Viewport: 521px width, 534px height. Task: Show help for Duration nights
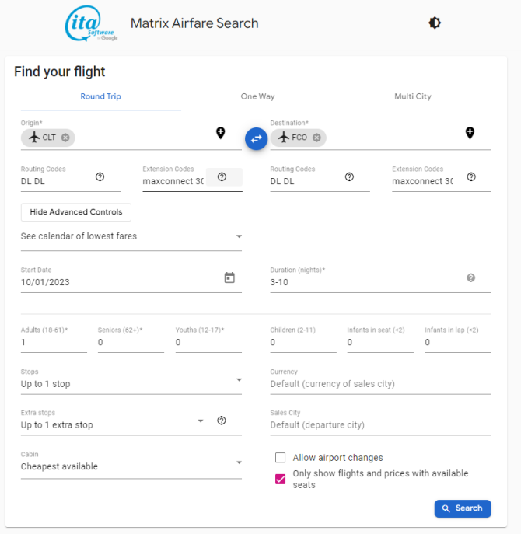click(x=471, y=278)
